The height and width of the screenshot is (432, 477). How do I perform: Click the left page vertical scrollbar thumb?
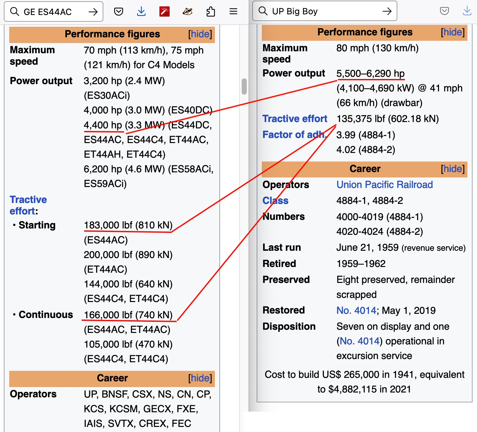(244, 86)
